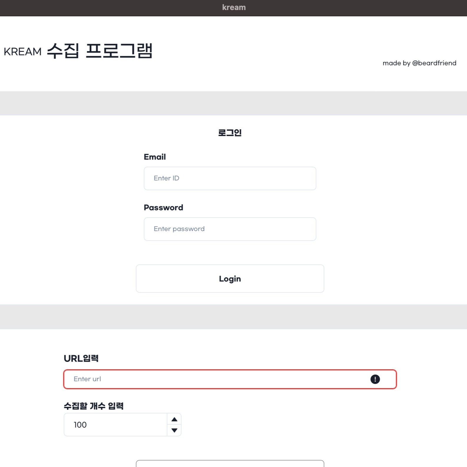Click the 로그인 section heading
The height and width of the screenshot is (467, 467).
click(x=230, y=133)
